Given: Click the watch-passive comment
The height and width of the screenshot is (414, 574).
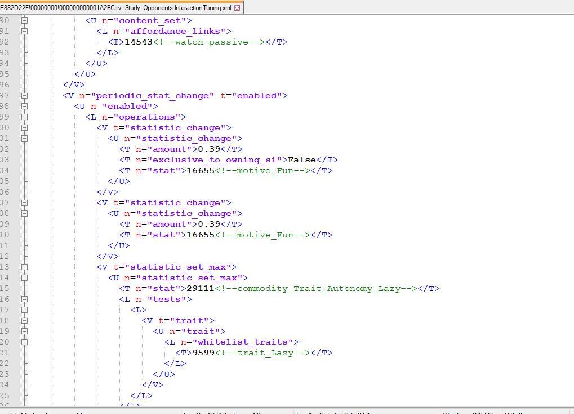Looking at the screenshot, I should click(208, 42).
